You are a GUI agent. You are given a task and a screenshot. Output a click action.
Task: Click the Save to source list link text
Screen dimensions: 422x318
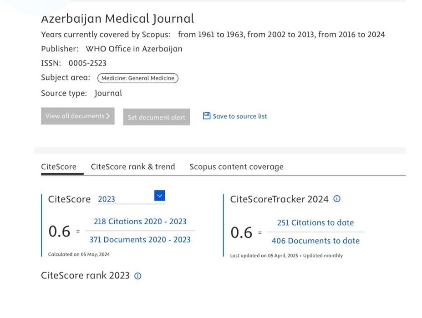(x=239, y=116)
